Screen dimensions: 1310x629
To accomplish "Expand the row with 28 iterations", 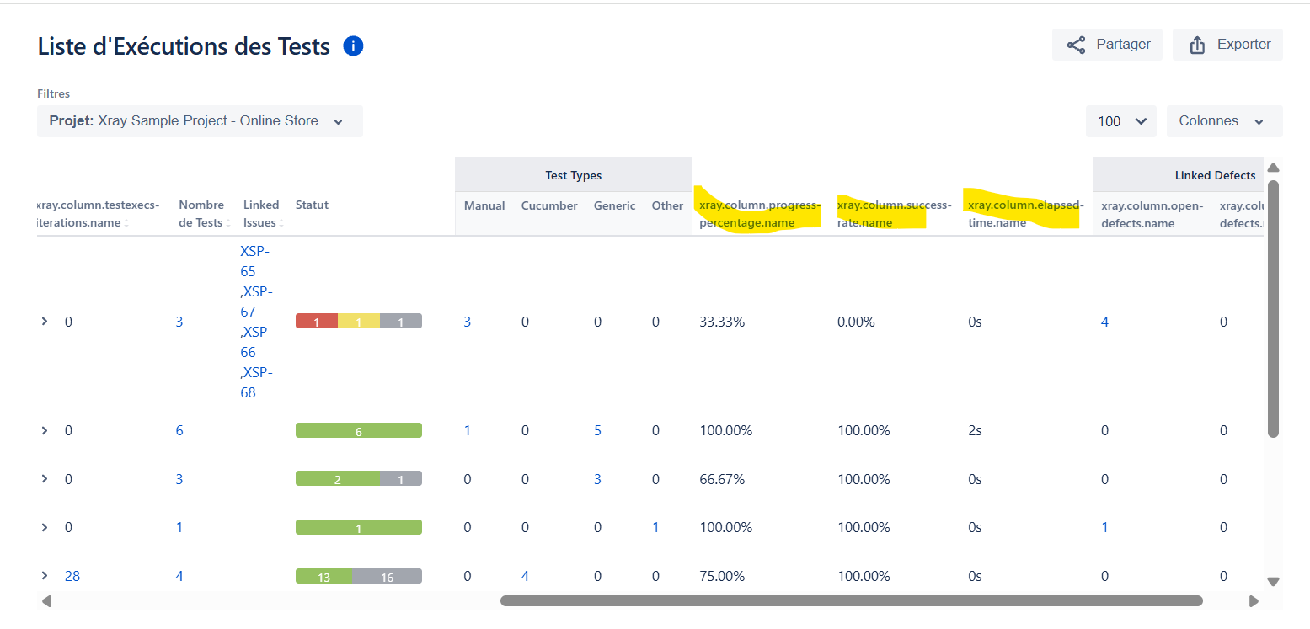I will (45, 576).
